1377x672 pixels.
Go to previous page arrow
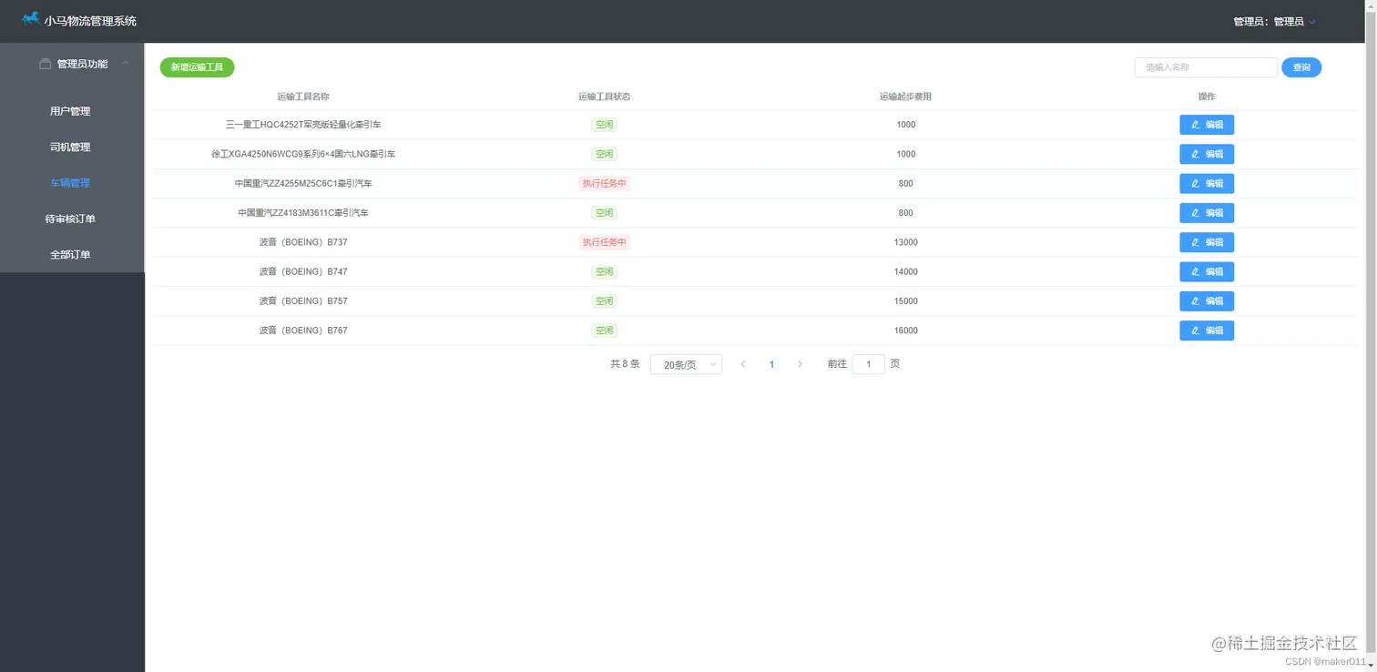(743, 364)
